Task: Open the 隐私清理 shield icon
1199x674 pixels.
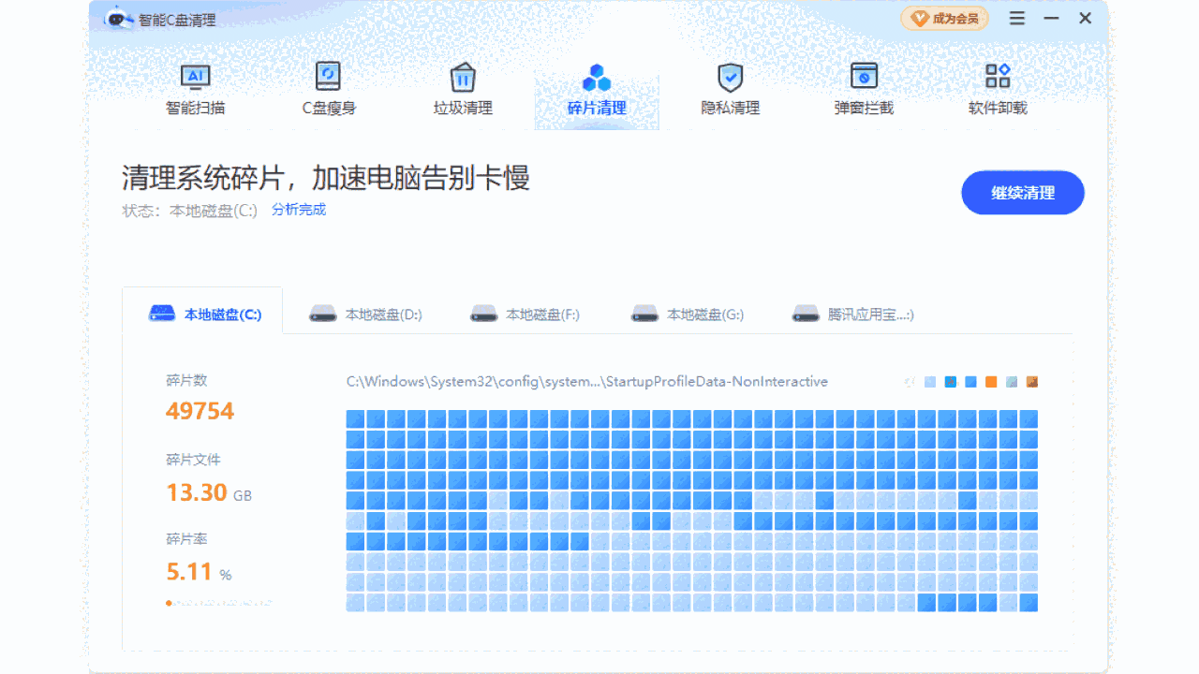Action: pyautogui.click(x=730, y=77)
